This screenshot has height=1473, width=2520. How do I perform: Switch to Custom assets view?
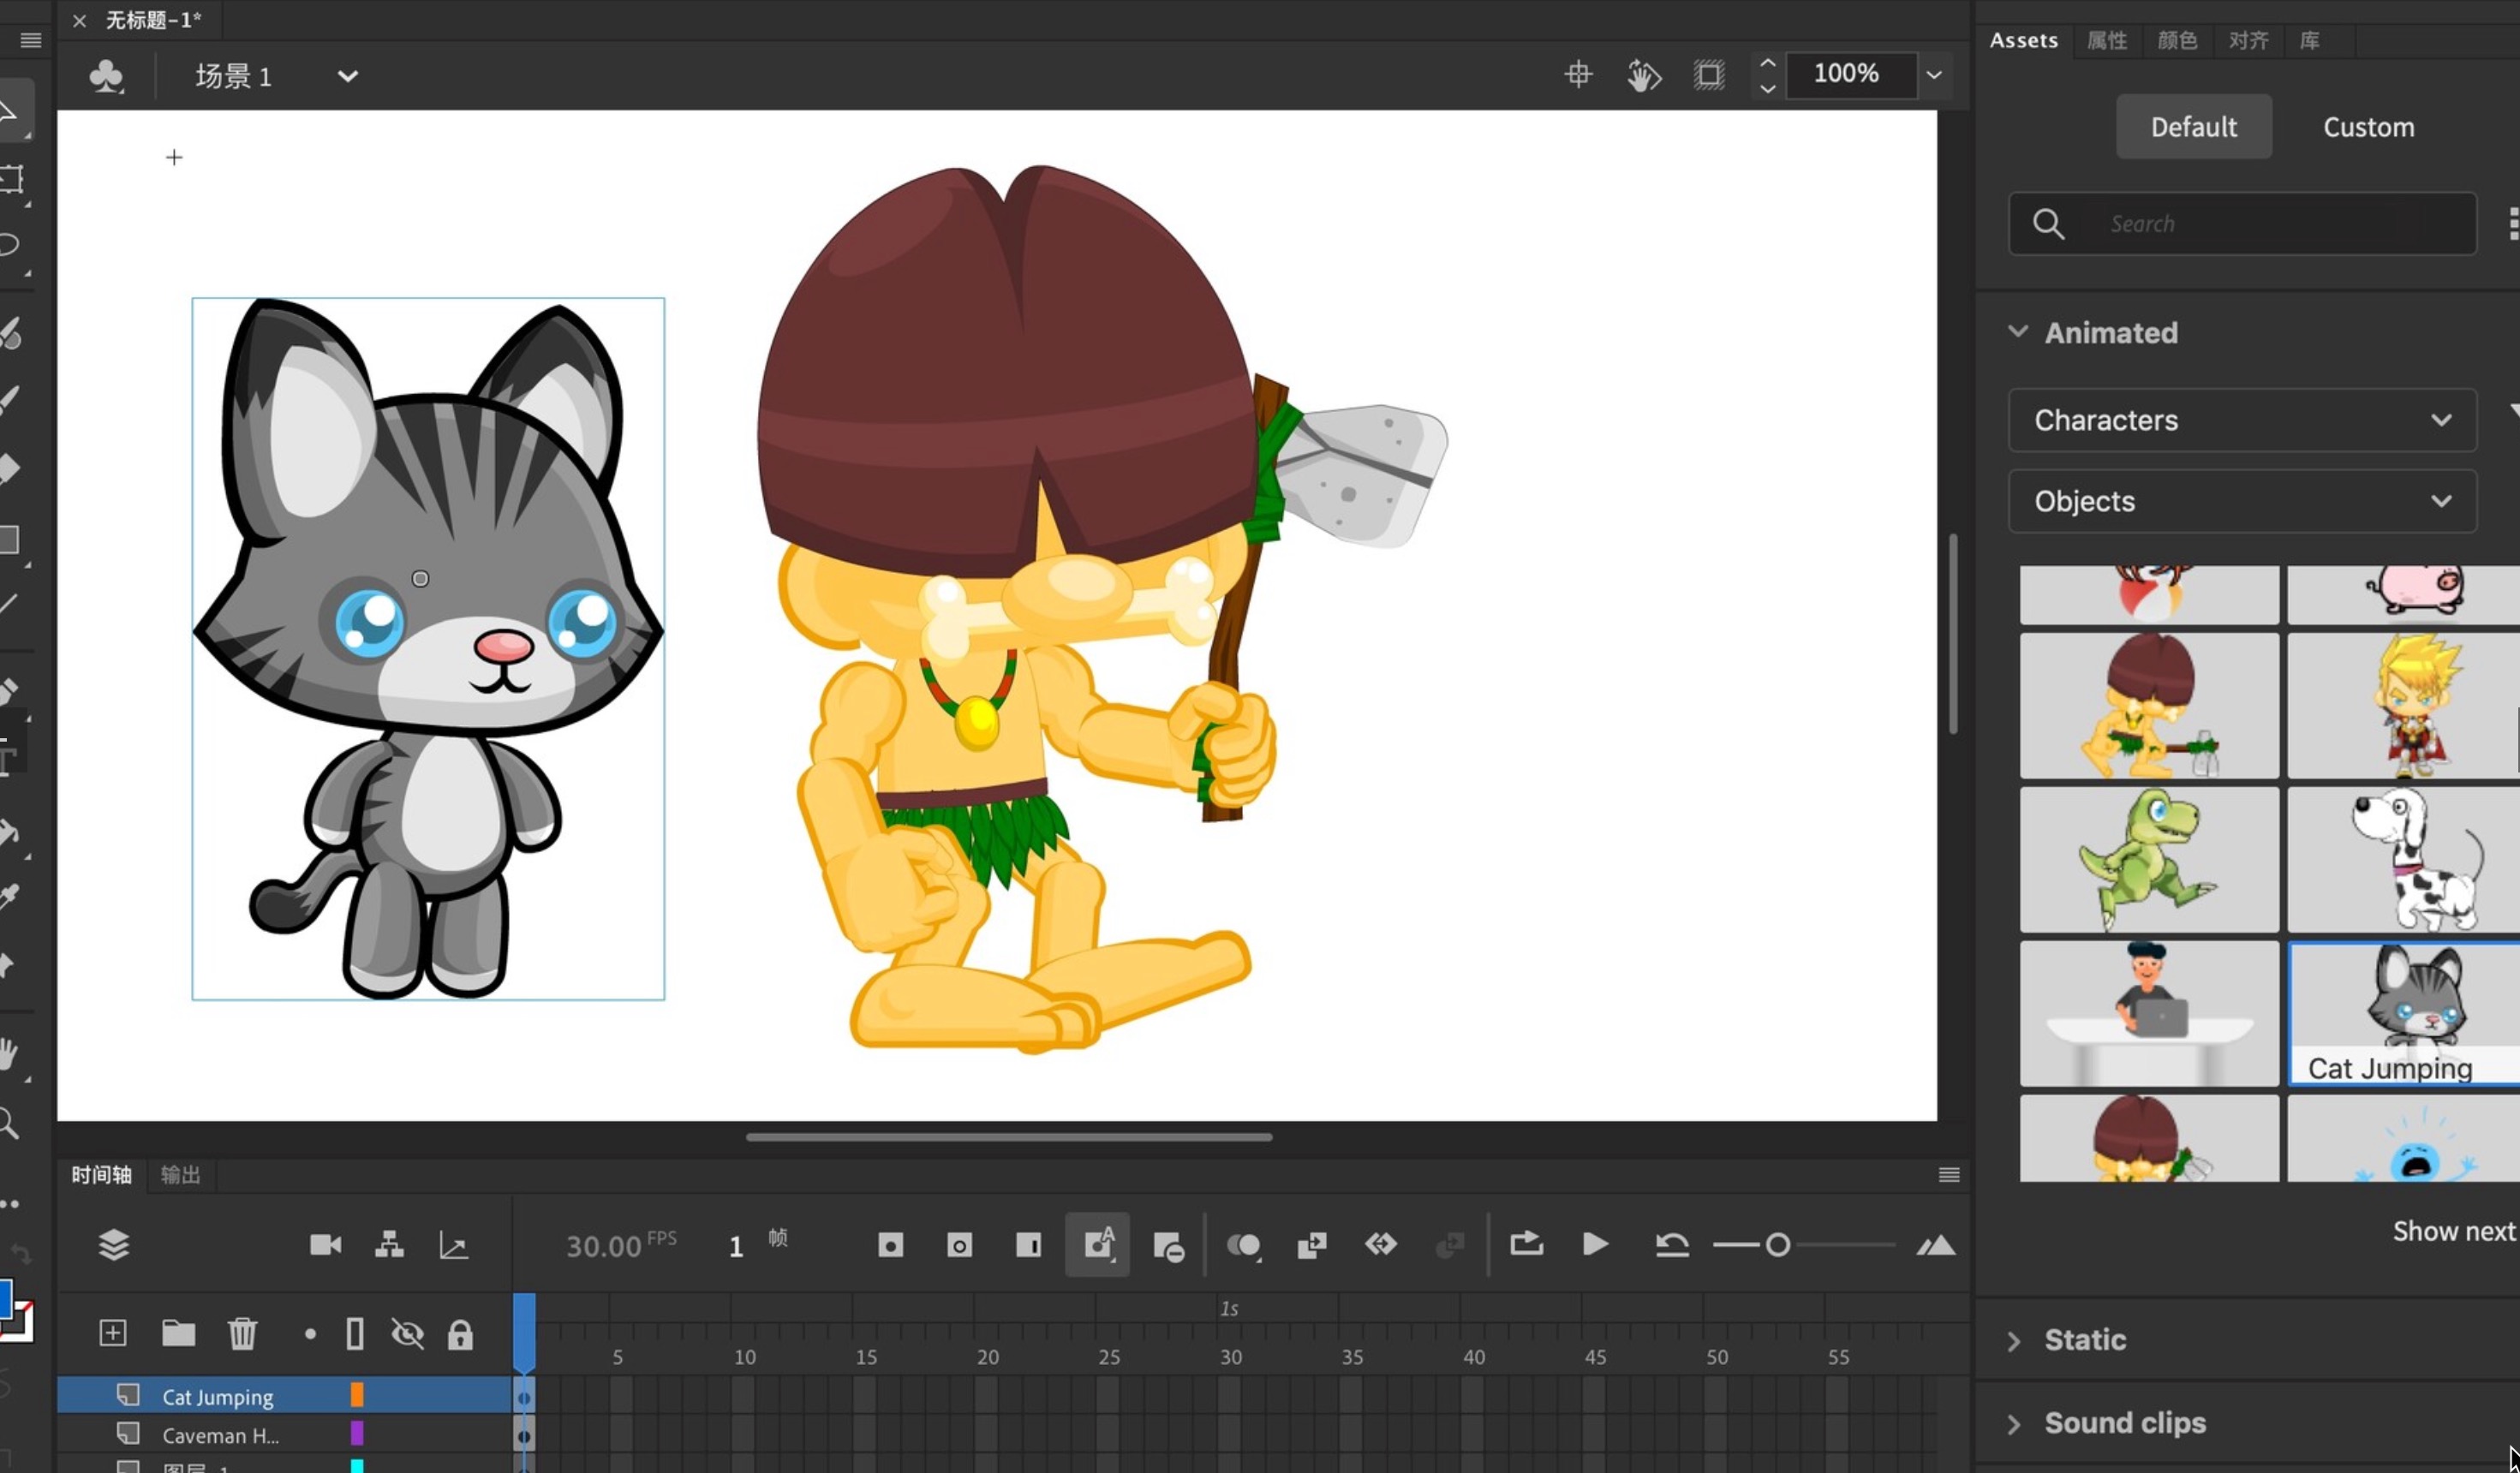click(x=2368, y=126)
